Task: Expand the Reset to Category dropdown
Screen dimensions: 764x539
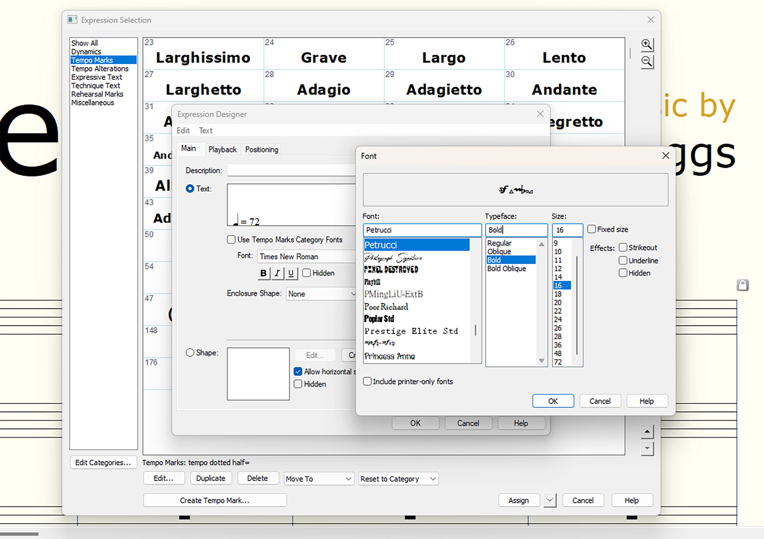Action: coord(398,479)
